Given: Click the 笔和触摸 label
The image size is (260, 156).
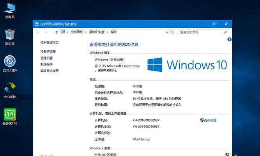Looking at the screenshot, I should coord(101,105).
